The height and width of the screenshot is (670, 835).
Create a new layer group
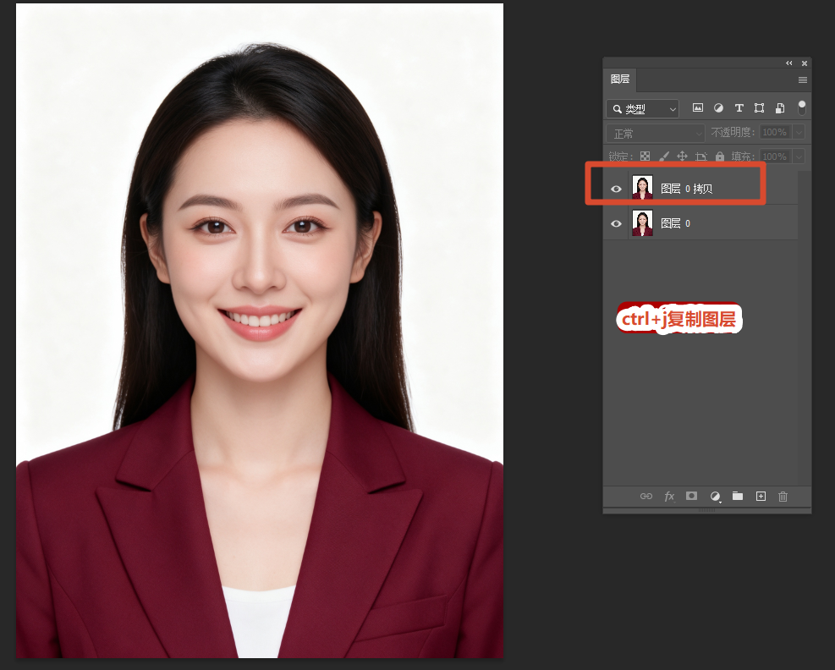tap(738, 496)
